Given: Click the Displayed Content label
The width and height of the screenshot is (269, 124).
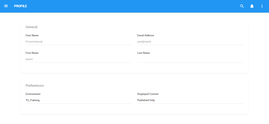Looking at the screenshot, I should click(148, 94).
